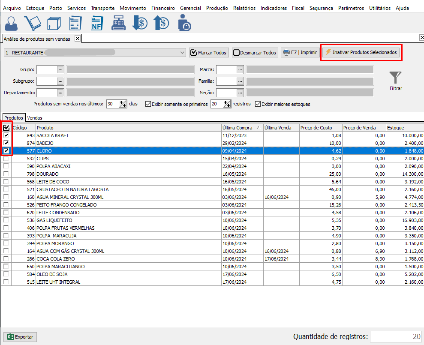
Task: Click the NF invoice toolbar icon
Action: (96, 23)
